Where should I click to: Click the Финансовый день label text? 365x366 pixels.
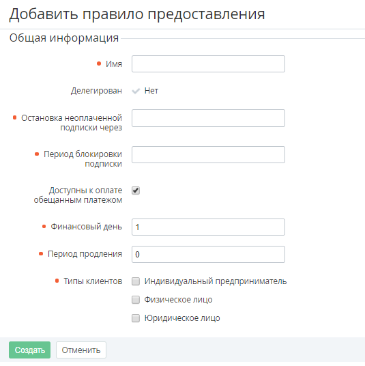[86, 227]
